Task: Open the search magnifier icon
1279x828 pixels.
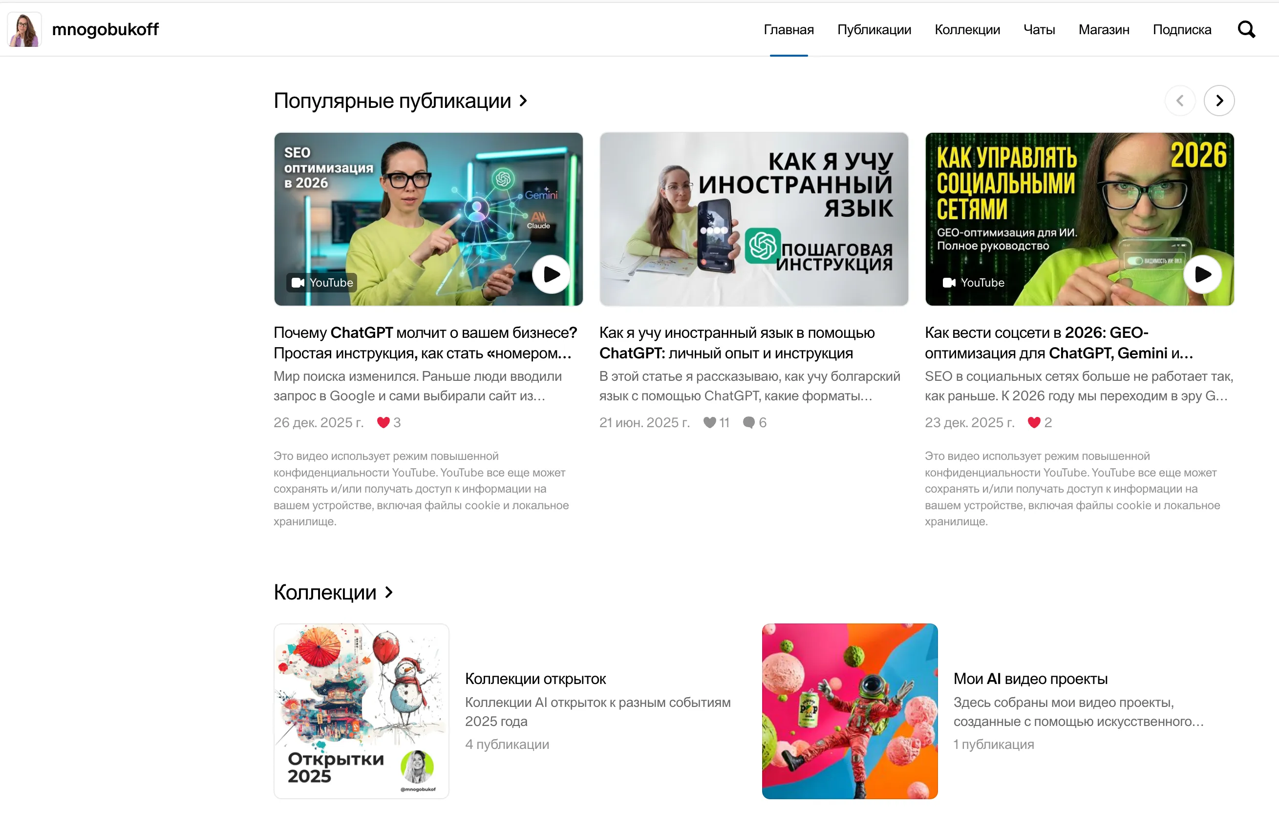Action: 1246,29
